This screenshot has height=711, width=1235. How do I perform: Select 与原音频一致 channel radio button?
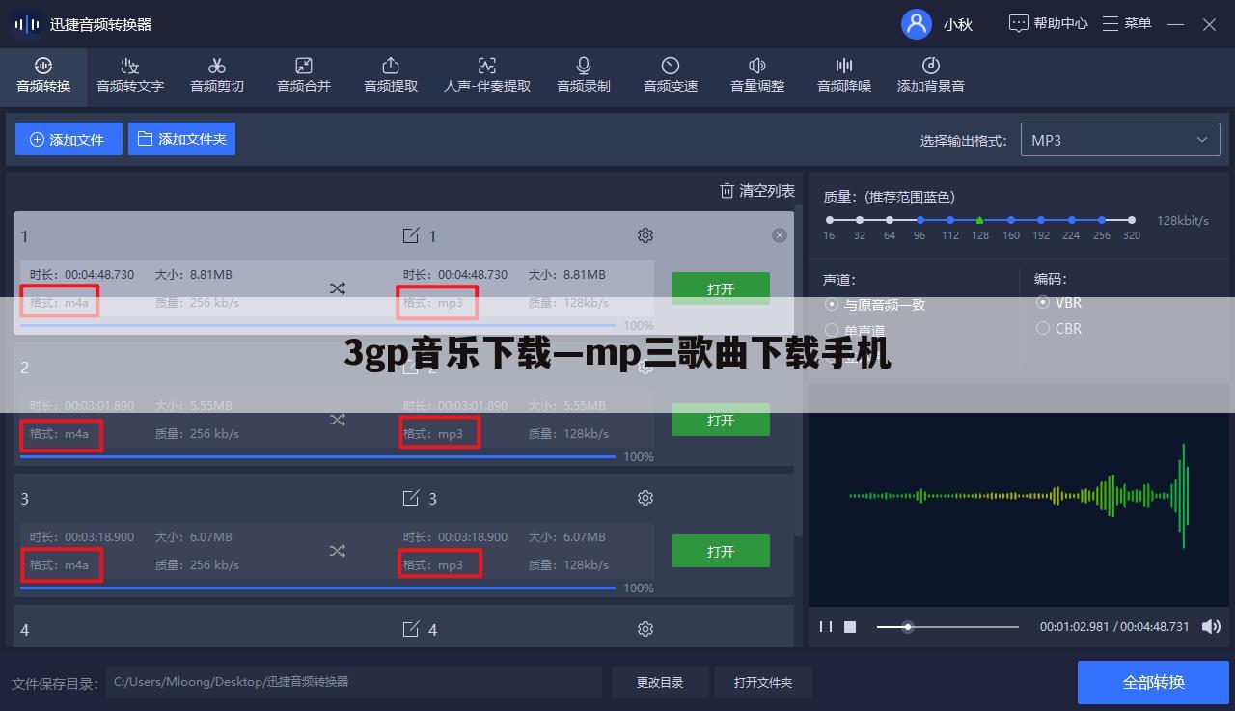coord(832,304)
